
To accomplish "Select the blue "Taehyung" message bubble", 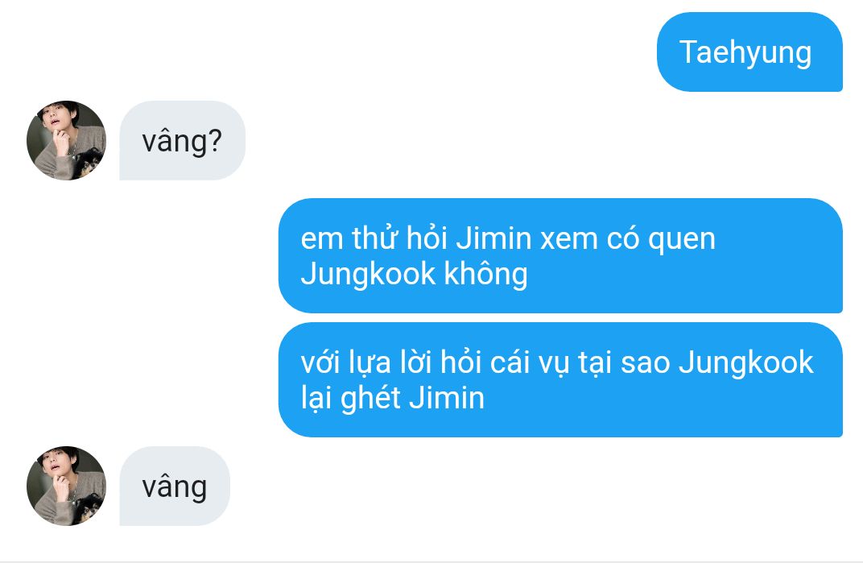I will pos(749,52).
